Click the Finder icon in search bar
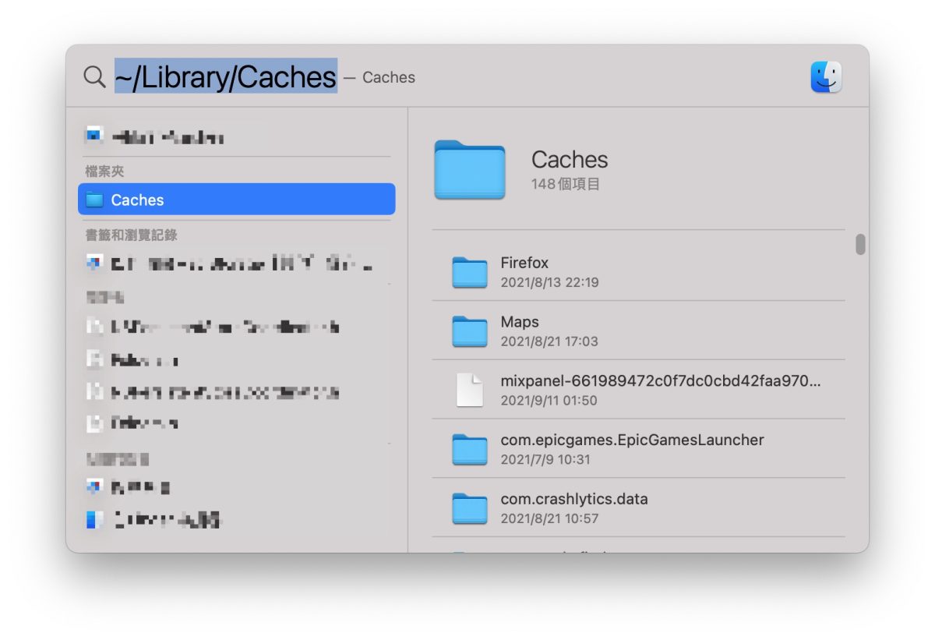 point(826,77)
